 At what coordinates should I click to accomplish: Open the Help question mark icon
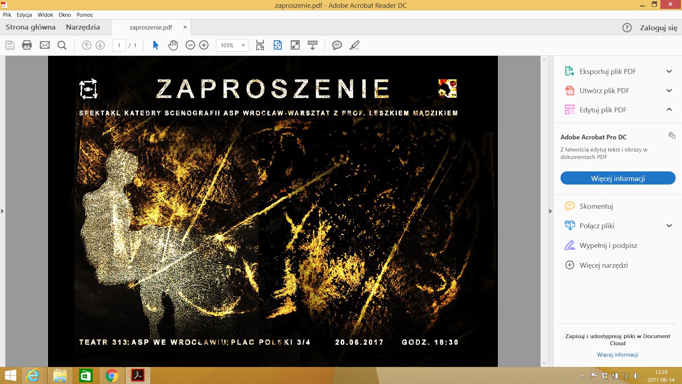point(627,28)
